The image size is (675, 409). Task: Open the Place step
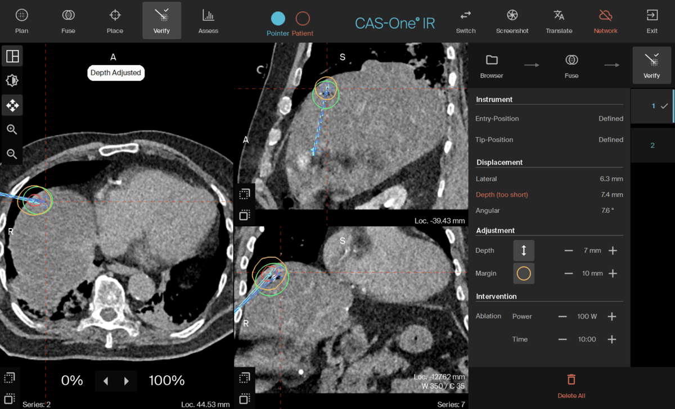[115, 21]
